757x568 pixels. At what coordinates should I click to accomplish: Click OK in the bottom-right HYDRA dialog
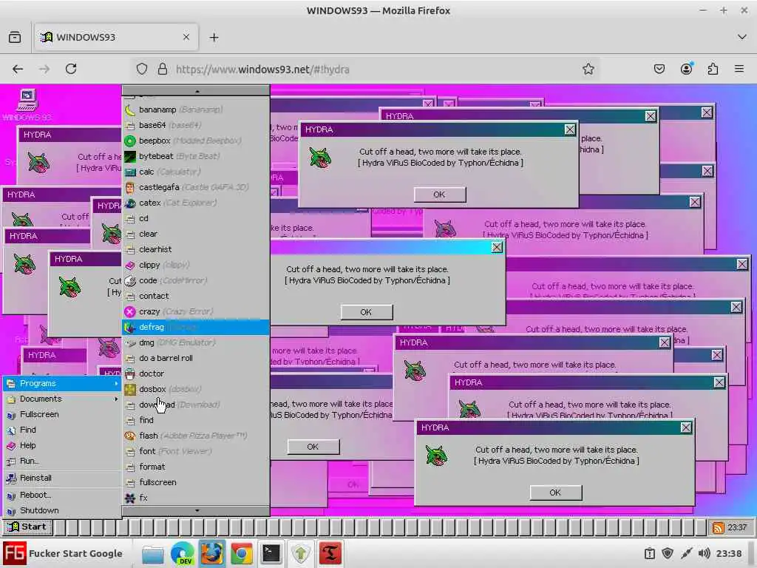point(555,492)
